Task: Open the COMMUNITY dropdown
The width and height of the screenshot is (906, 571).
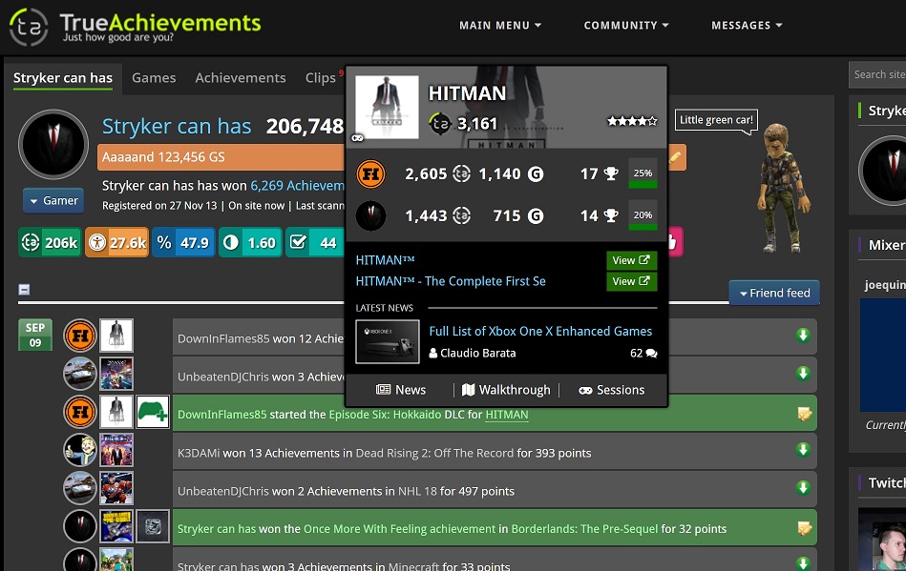Action: click(625, 26)
